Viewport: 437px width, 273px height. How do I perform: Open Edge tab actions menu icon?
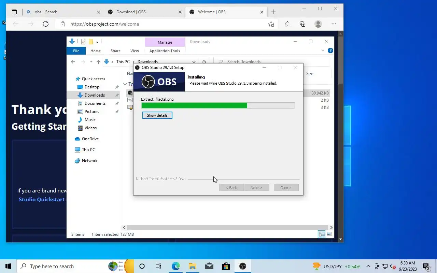tap(14, 12)
